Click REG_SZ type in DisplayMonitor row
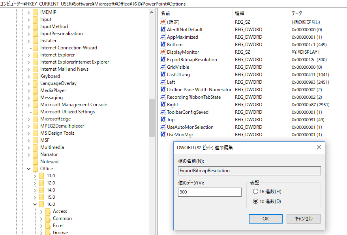 [x=242, y=52]
